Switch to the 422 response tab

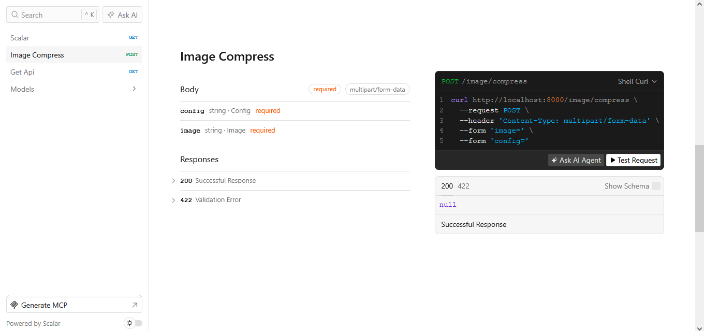point(463,186)
